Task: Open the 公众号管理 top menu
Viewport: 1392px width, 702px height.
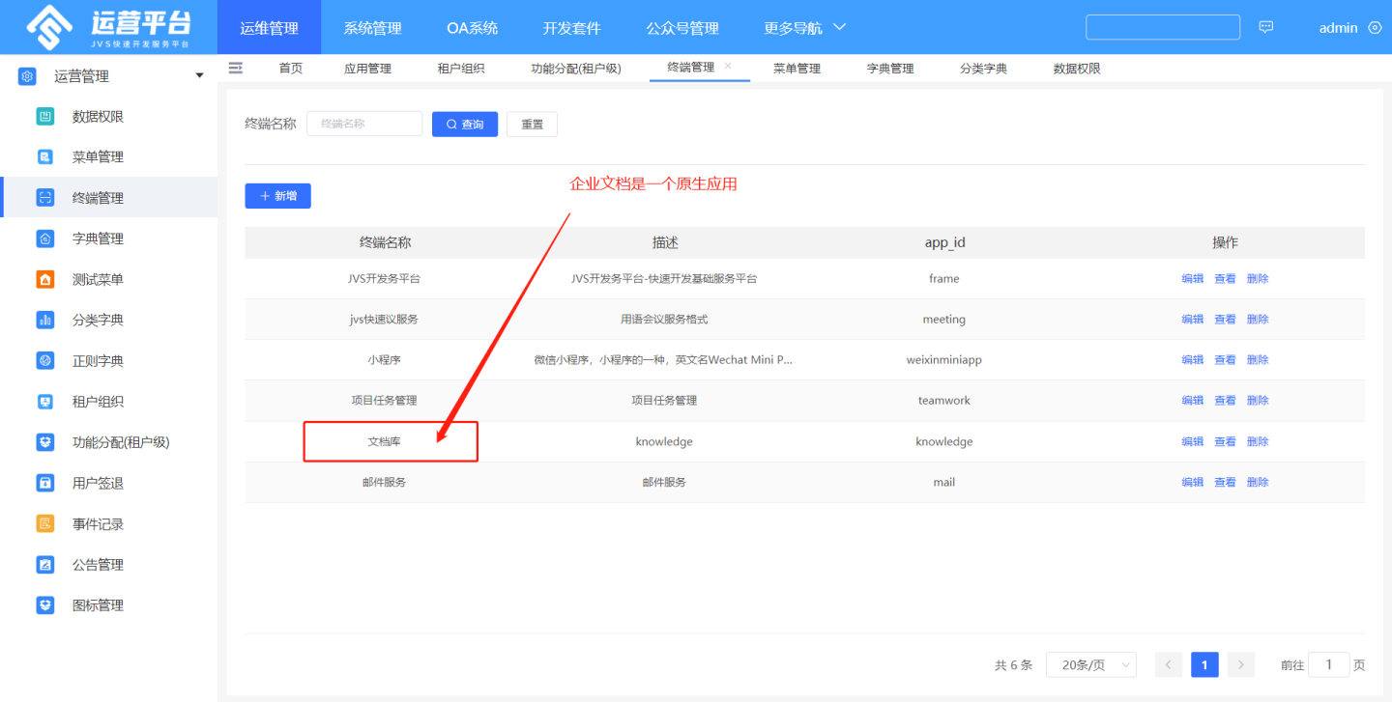Action: tap(682, 28)
